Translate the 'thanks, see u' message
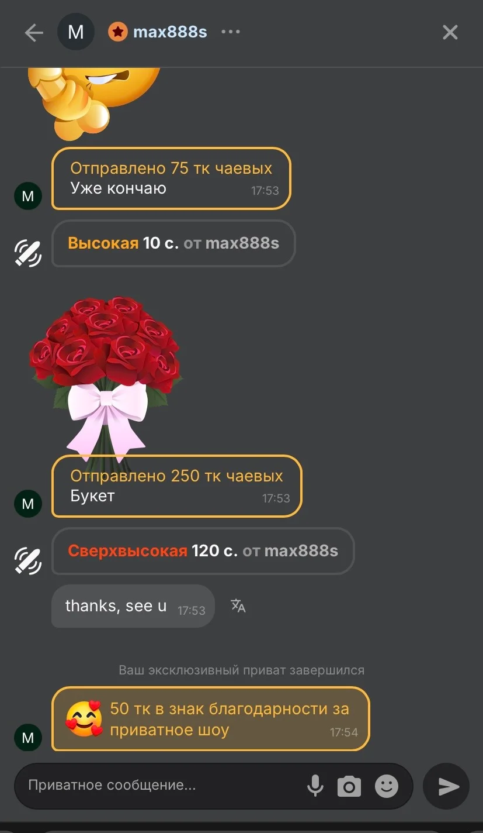Image resolution: width=483 pixels, height=833 pixels. tap(238, 606)
